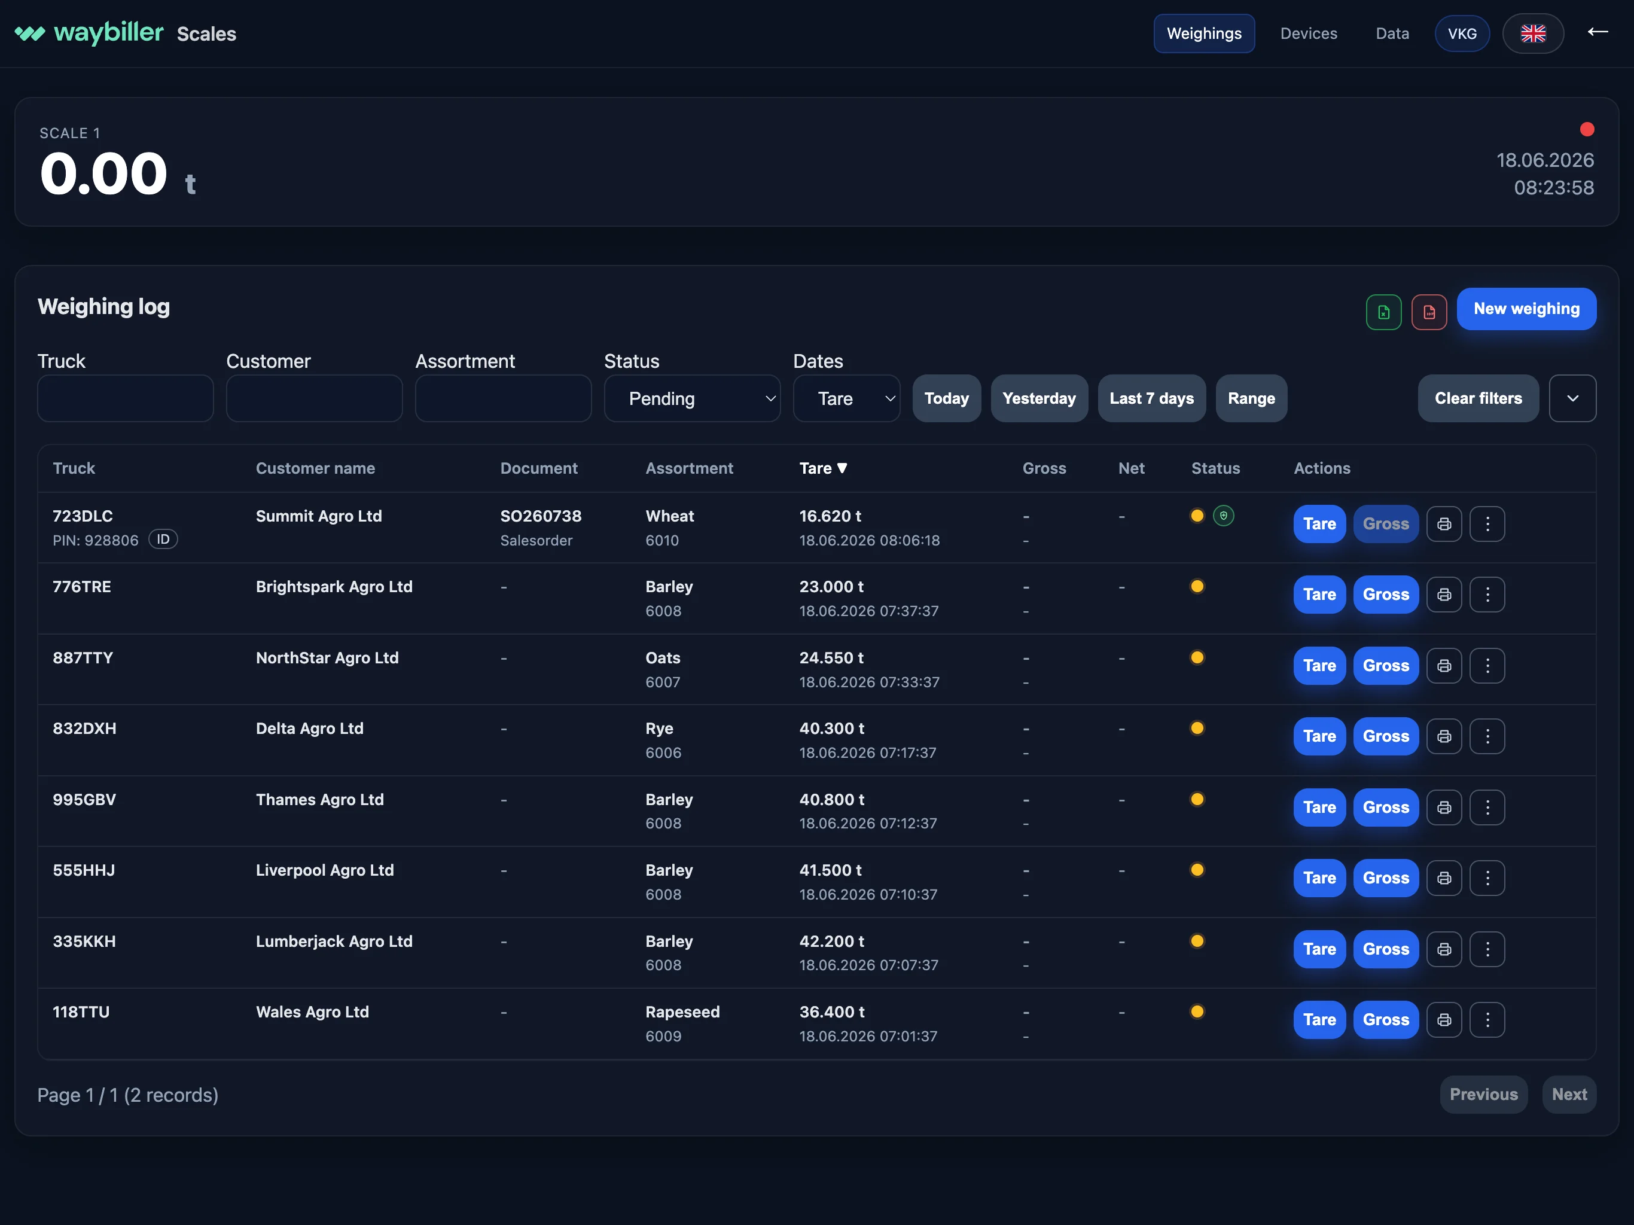Open more options for 776TRE row
Viewport: 1634px width, 1225px height.
(1487, 595)
